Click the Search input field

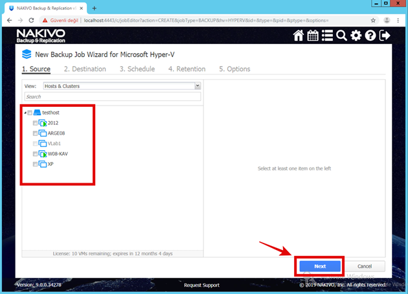[113, 96]
